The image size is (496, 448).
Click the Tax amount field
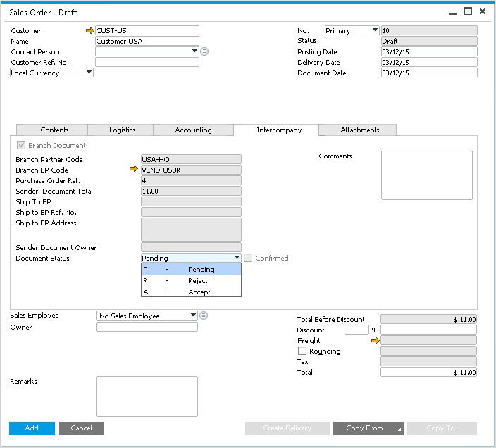[428, 361]
